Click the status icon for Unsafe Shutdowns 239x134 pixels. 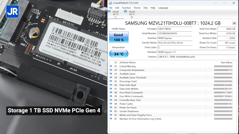(111, 111)
